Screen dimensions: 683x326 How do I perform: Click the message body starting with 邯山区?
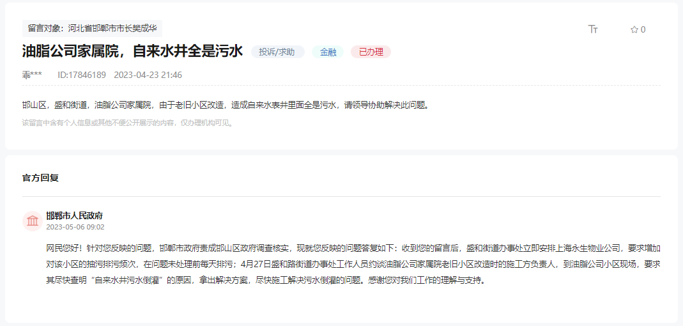226,105
